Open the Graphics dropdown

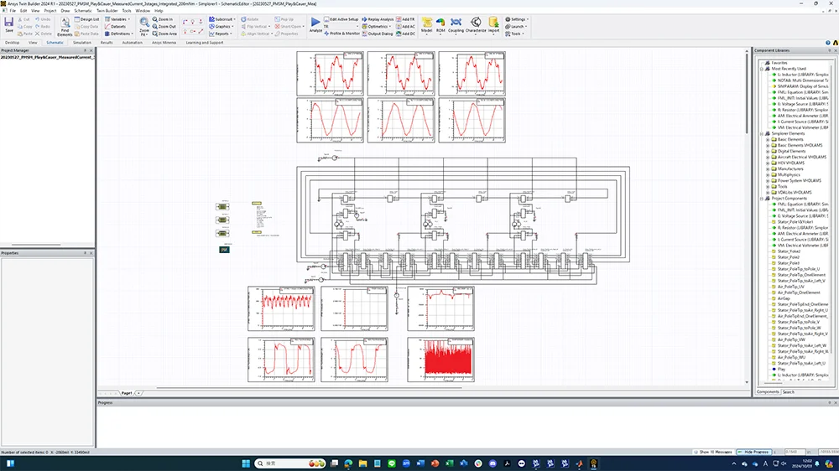(221, 26)
